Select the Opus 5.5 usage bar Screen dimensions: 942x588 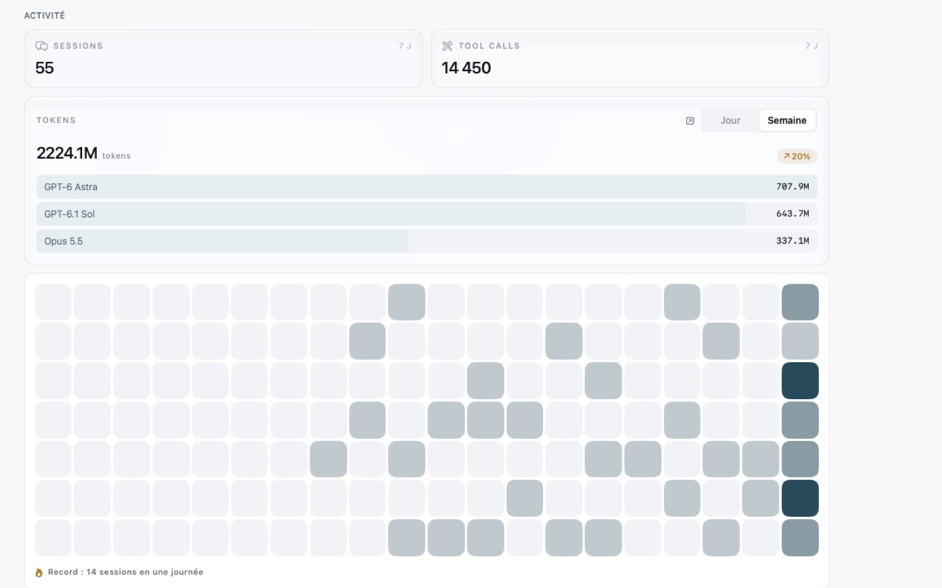(x=427, y=241)
